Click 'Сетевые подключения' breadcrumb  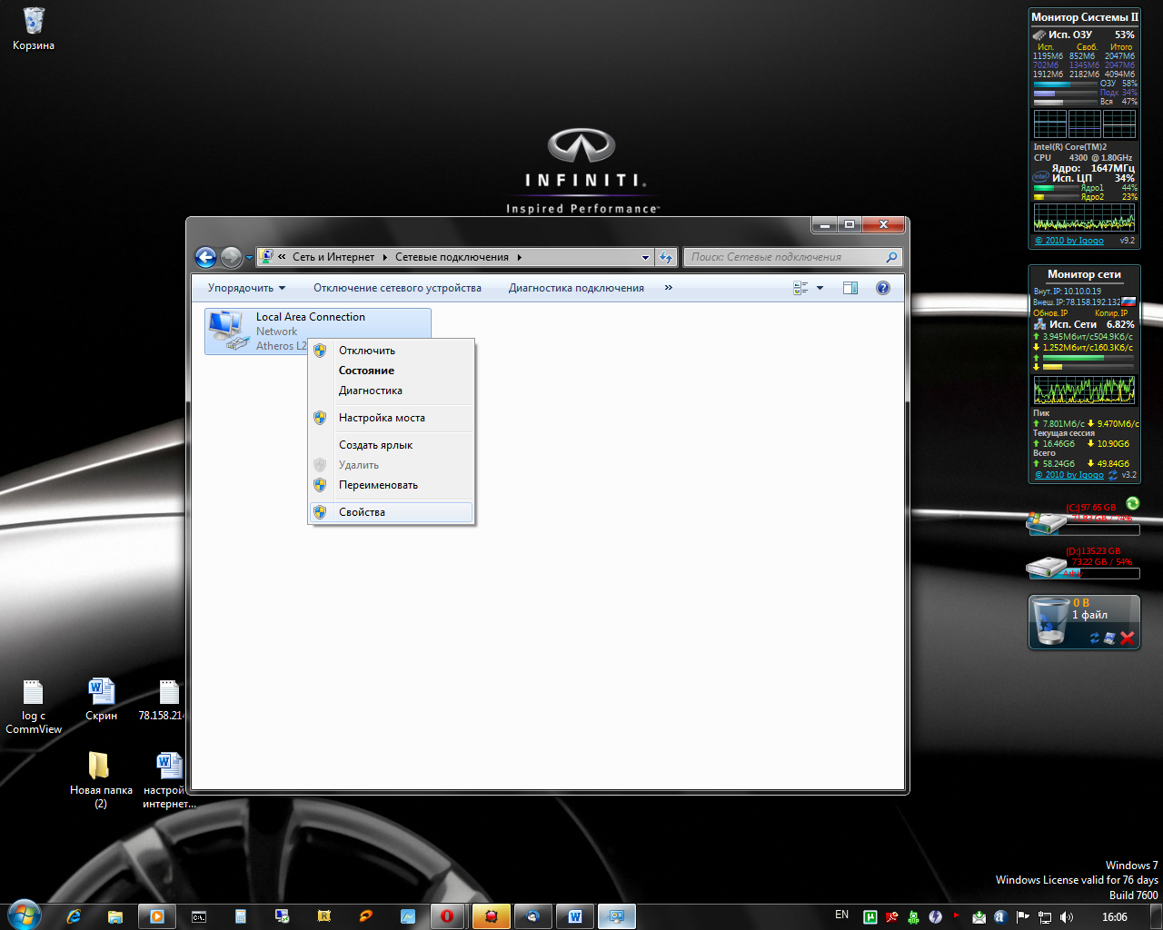pos(452,258)
